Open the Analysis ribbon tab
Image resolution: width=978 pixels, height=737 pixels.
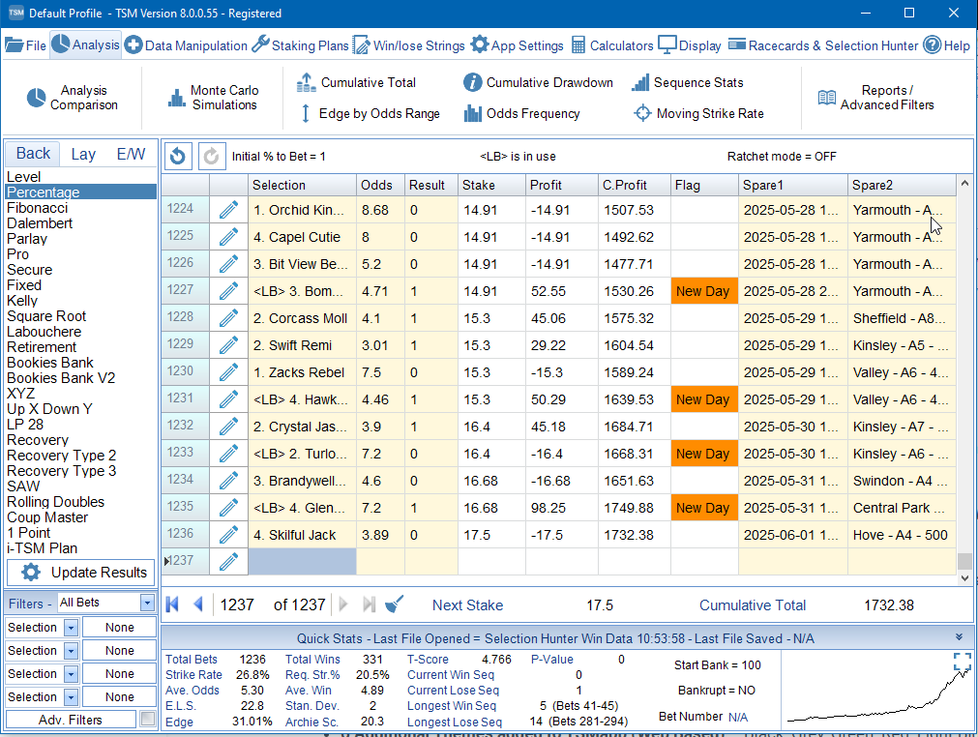pyautogui.click(x=85, y=44)
